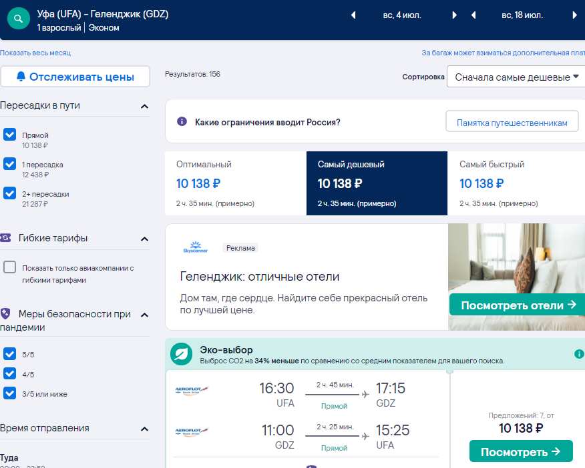Click the Skyscanner logo in the ad

click(196, 247)
